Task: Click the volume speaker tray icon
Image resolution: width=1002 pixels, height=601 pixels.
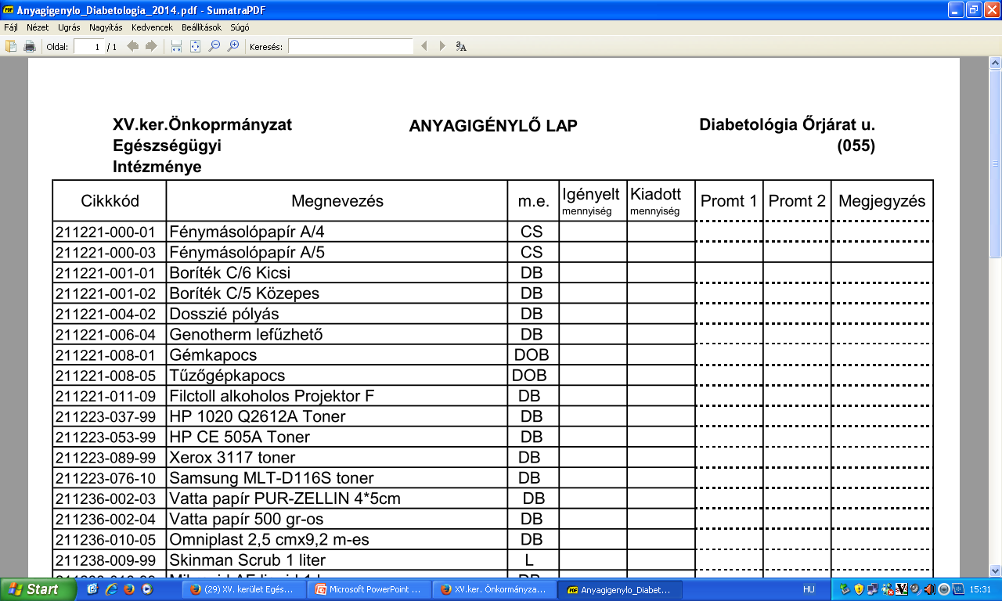Action: [x=929, y=589]
